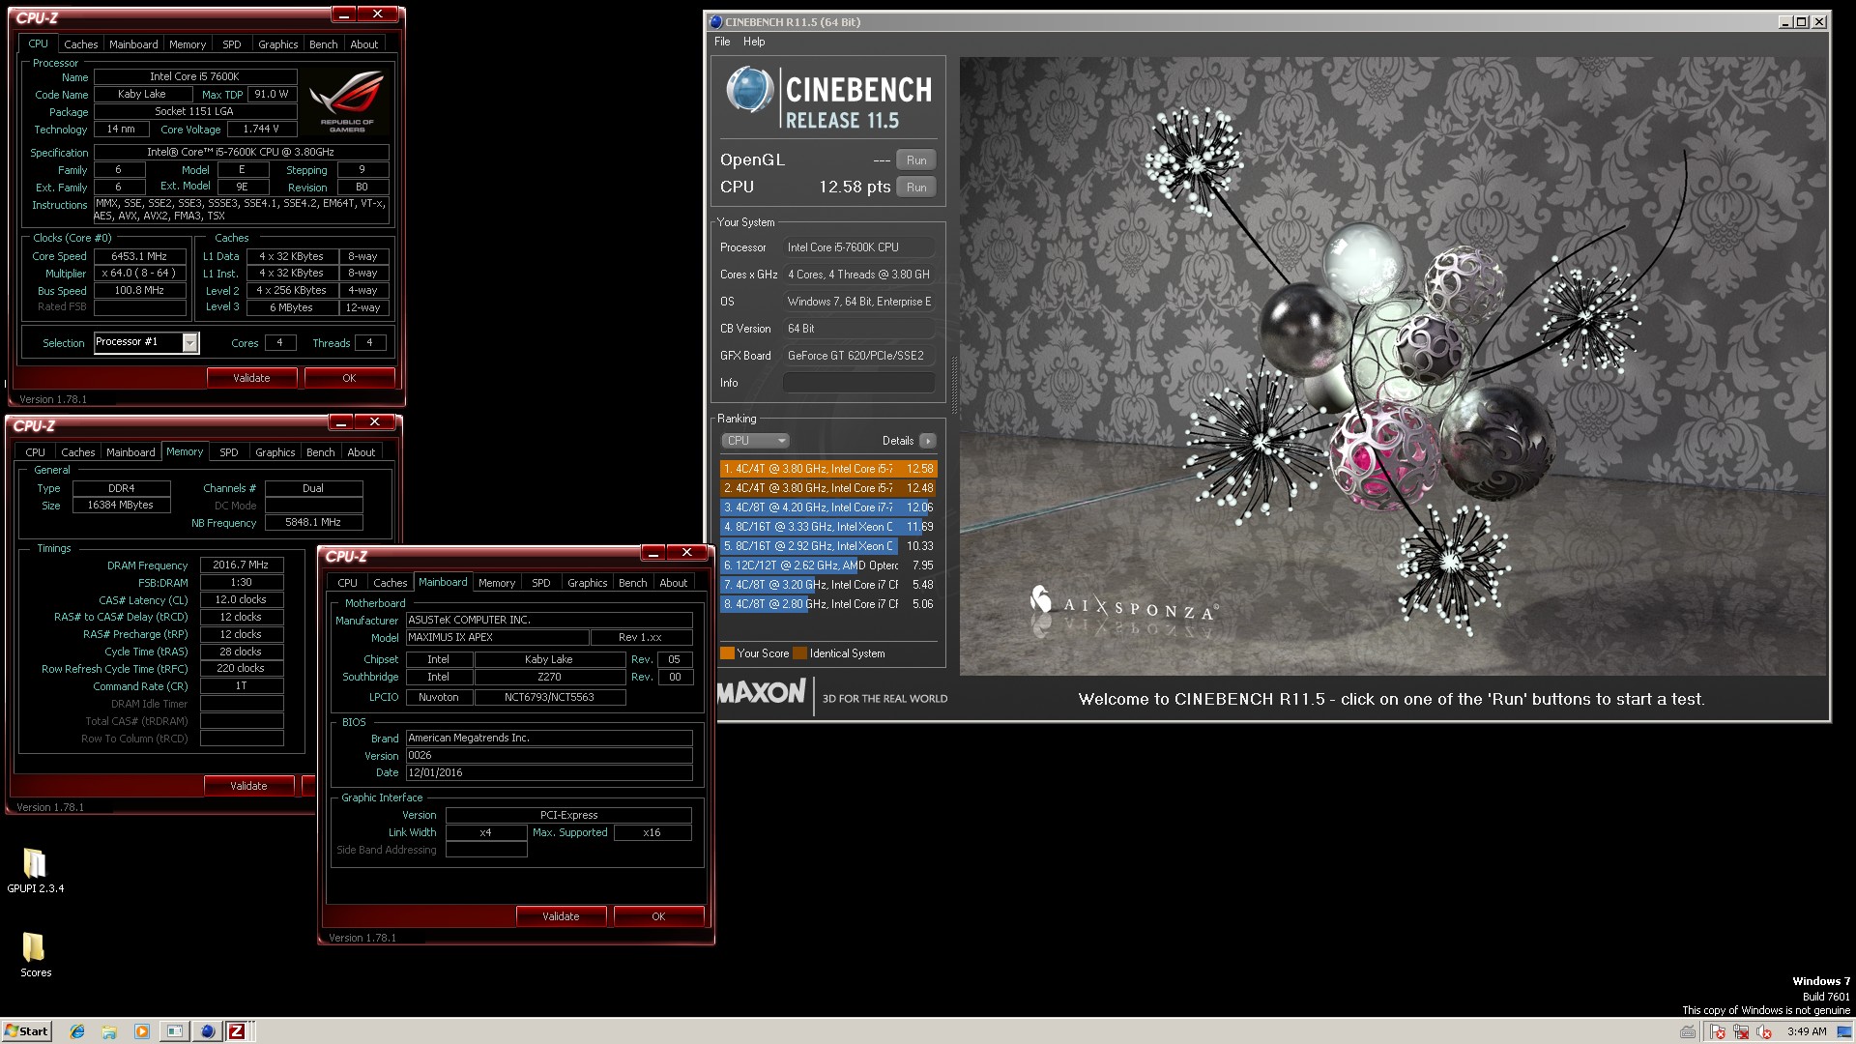
Task: Open About tab in CPU-Z Mainboard window
Action: pyautogui.click(x=673, y=583)
